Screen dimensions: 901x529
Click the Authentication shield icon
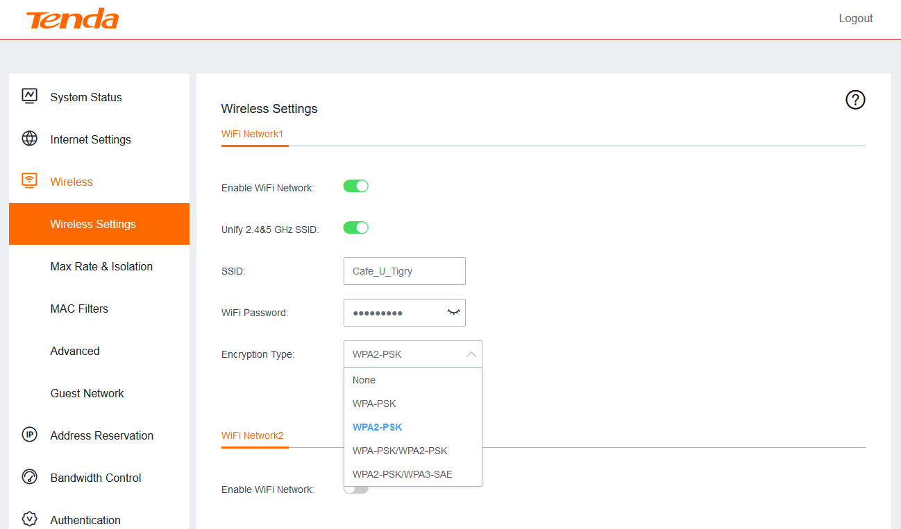click(29, 519)
